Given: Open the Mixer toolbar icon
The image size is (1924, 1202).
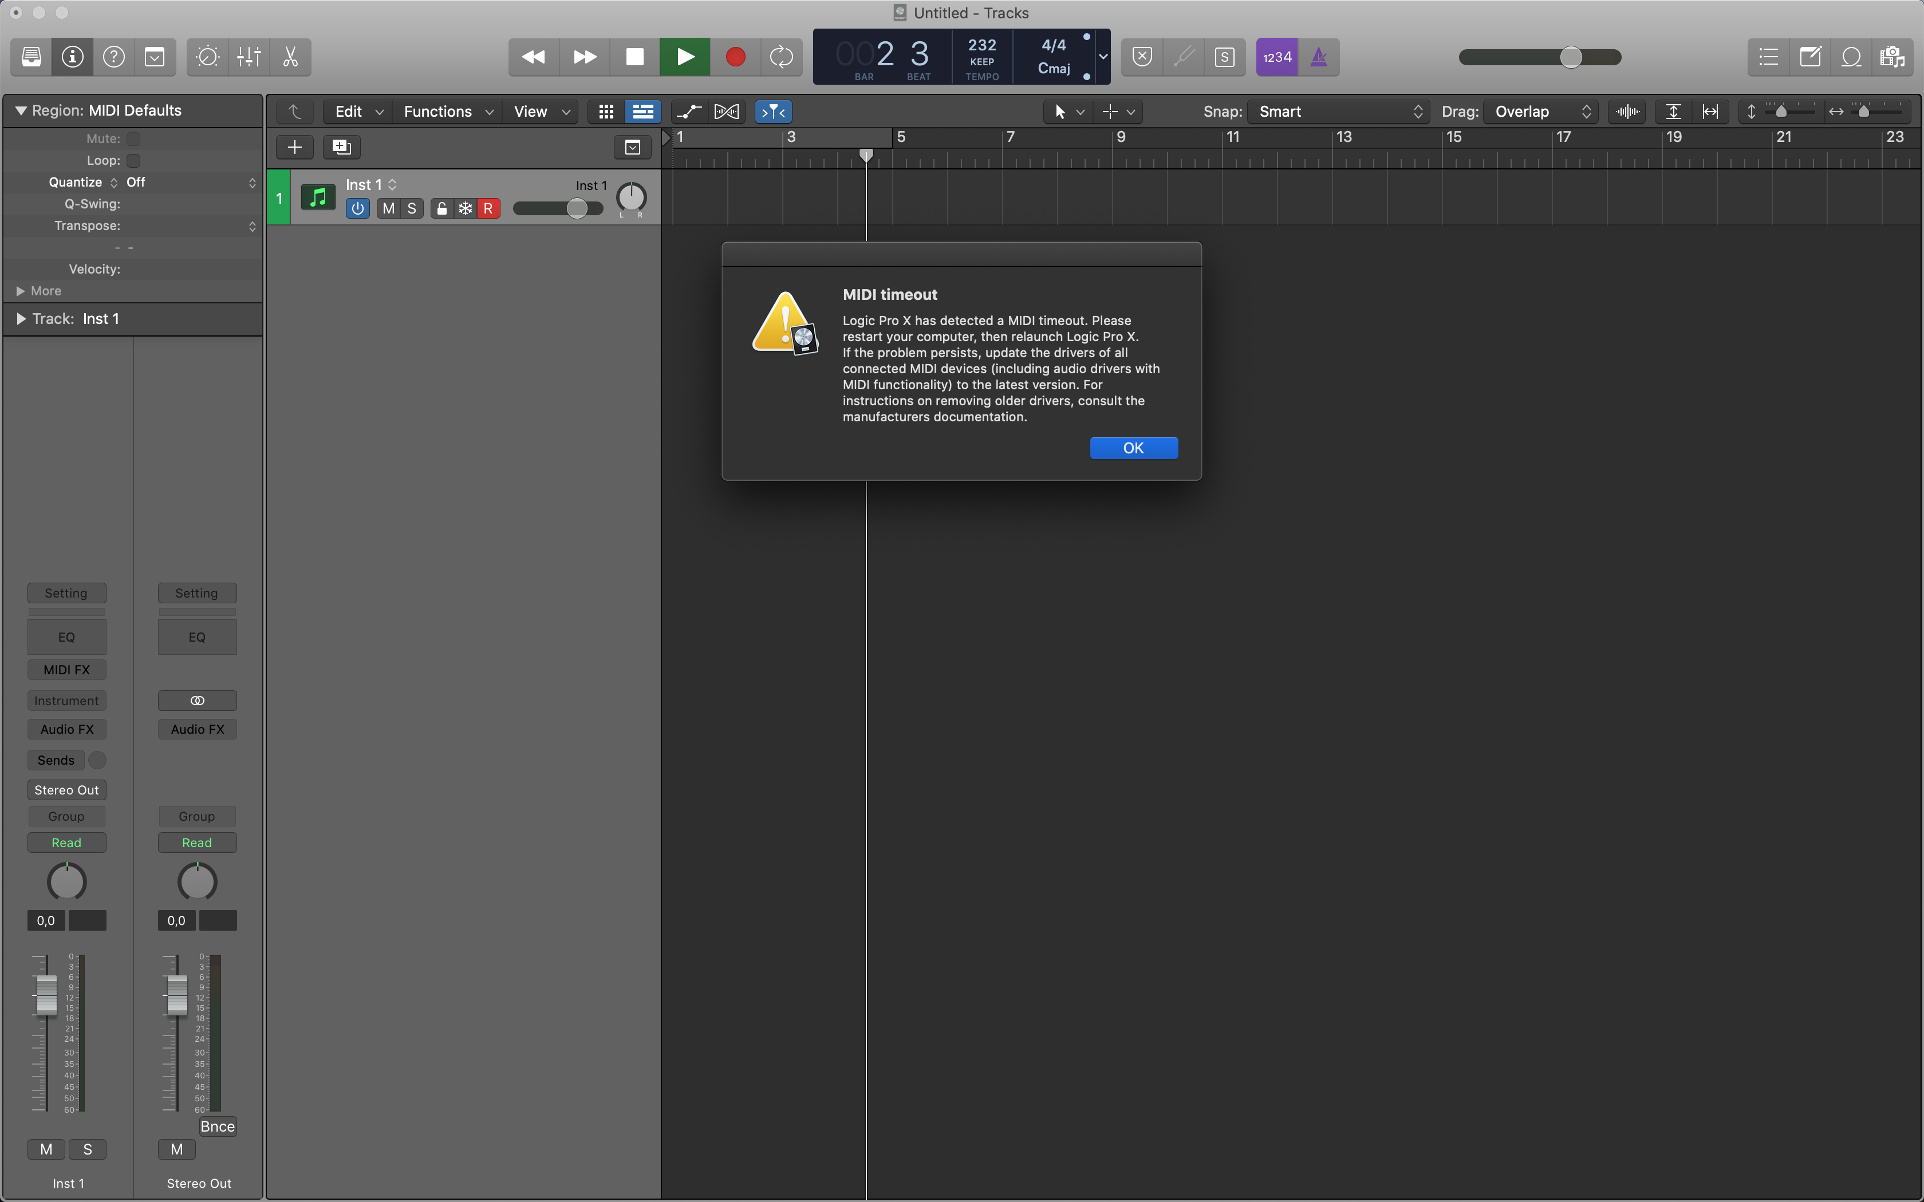Looking at the screenshot, I should 249,57.
